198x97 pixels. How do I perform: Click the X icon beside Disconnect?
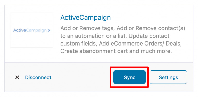(17, 77)
